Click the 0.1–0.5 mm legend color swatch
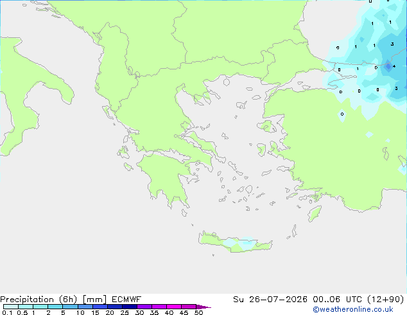The width and height of the screenshot is (407, 315). tap(11, 307)
